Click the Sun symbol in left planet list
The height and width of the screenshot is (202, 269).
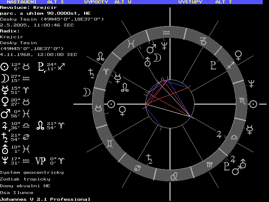tap(5, 66)
